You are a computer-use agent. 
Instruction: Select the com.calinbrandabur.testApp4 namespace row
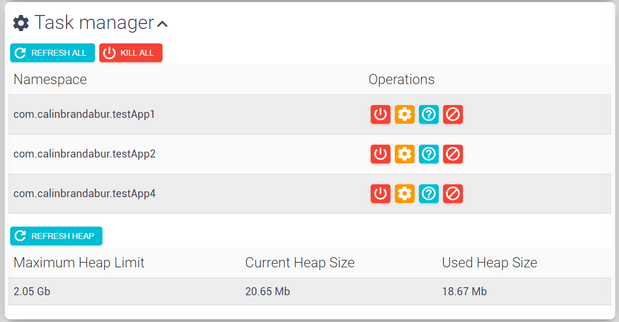pyautogui.click(x=309, y=193)
